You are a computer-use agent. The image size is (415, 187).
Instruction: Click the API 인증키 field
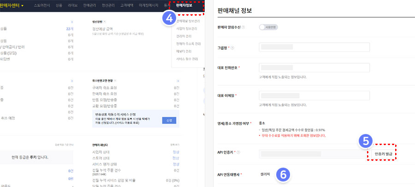pyautogui.click(x=313, y=154)
